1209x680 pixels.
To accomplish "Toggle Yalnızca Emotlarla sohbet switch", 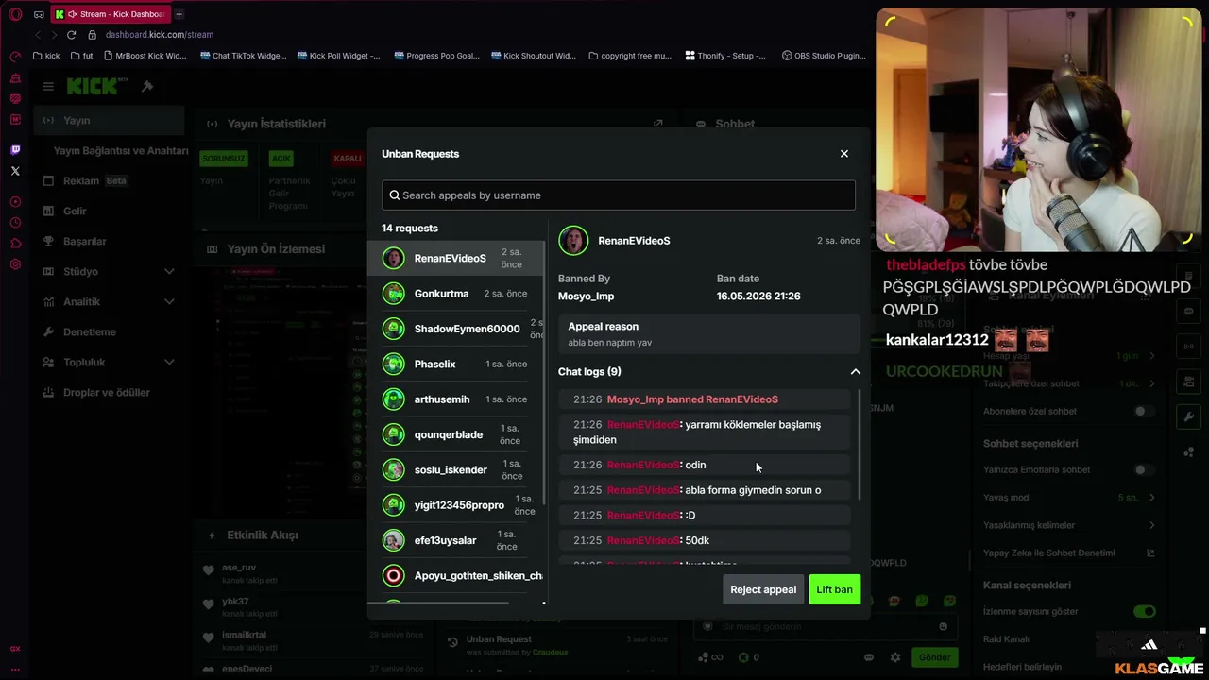I will (x=1145, y=470).
